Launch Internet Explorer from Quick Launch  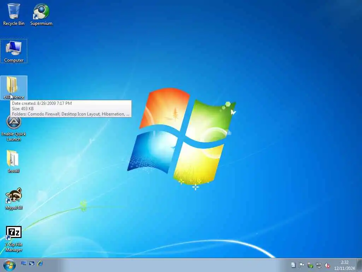pyautogui.click(x=40, y=263)
